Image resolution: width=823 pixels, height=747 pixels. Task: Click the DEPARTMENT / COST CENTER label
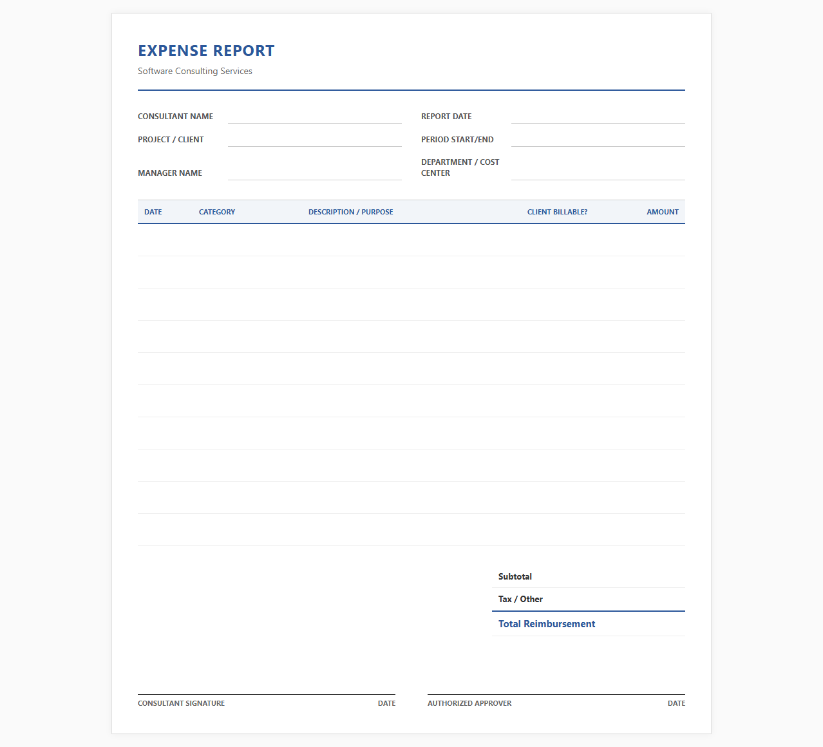[460, 167]
